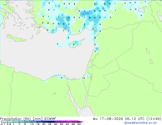Click the legend arrow tip above 50
Viewport: 162px width, 125px height.
(x=81, y=122)
